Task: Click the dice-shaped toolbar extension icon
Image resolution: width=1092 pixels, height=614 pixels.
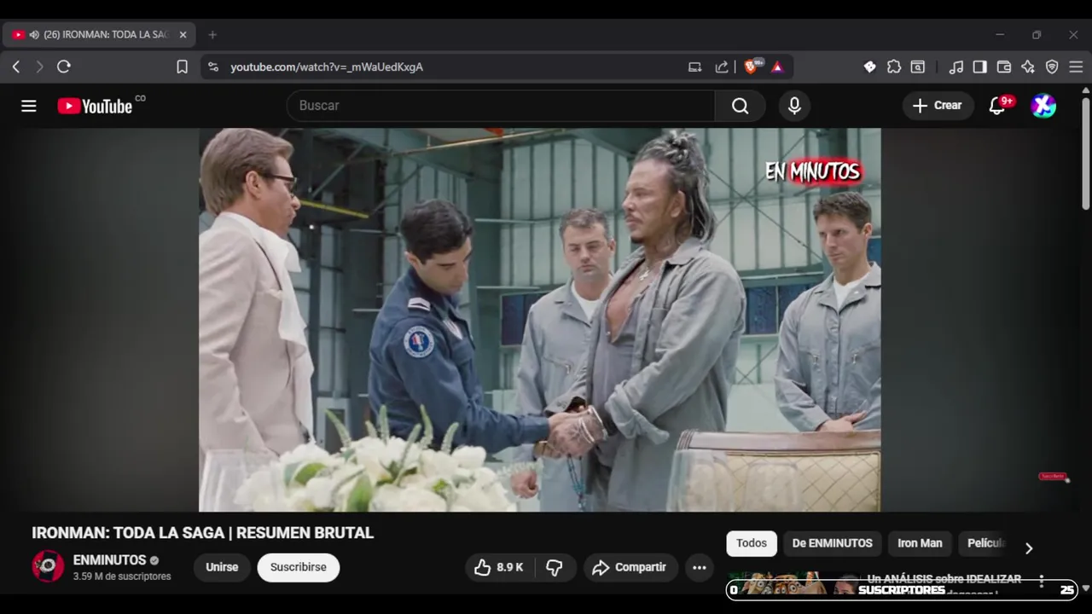Action: click(x=869, y=67)
